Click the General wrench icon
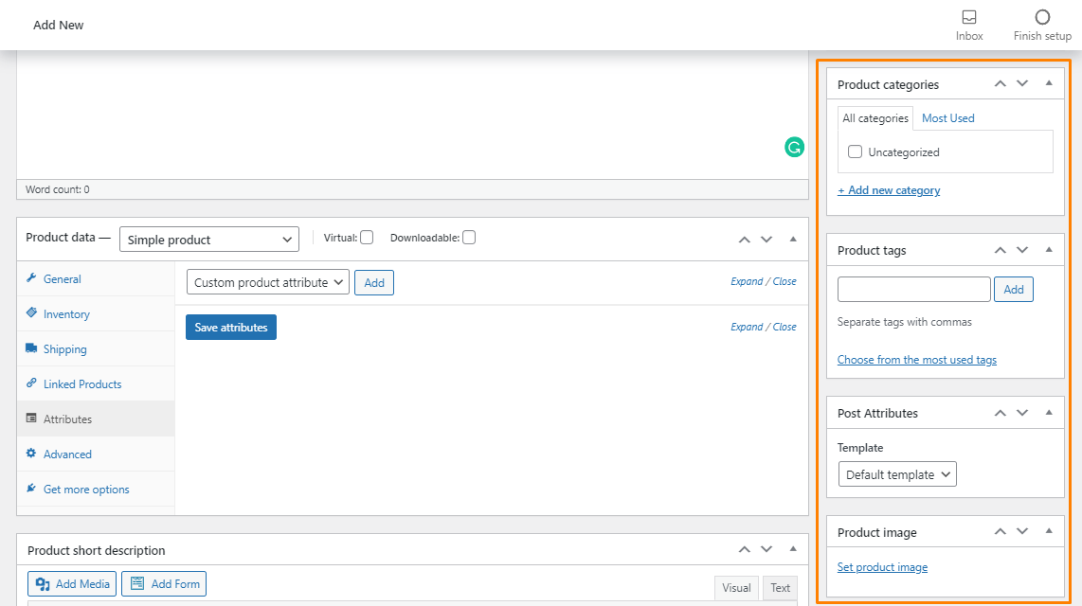 [x=31, y=277]
